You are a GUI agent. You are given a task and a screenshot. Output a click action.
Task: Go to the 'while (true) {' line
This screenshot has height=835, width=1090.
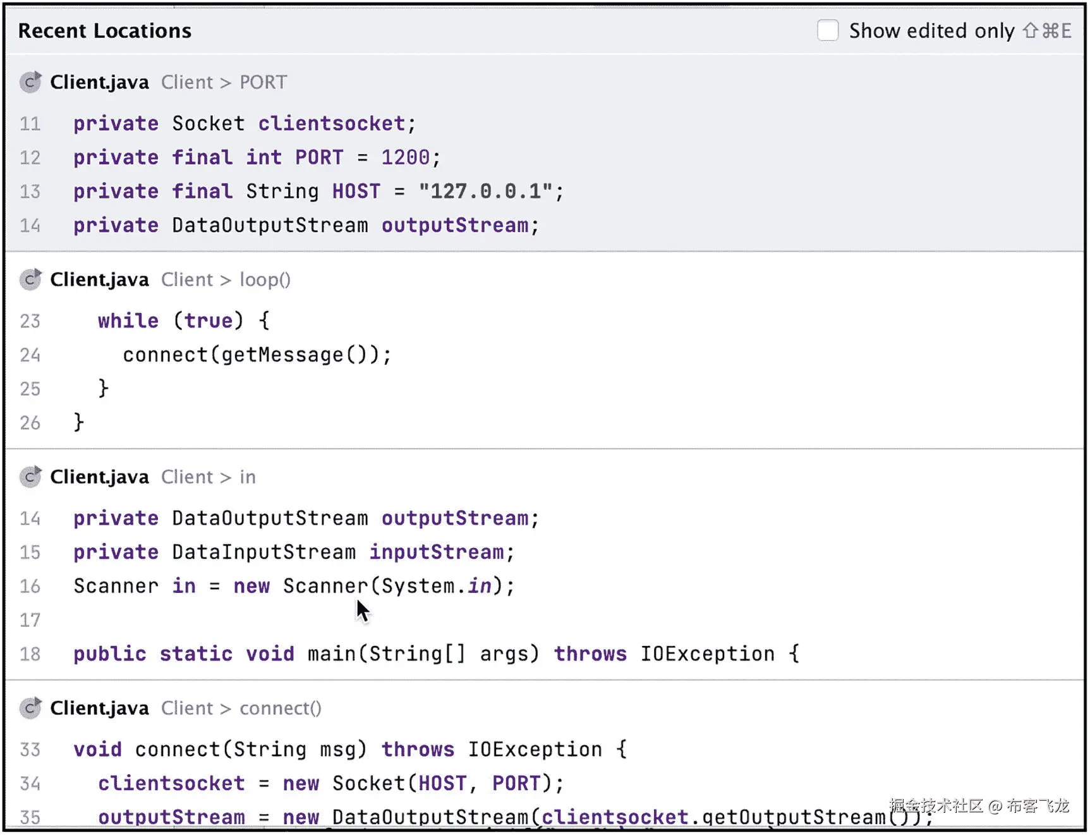tap(184, 320)
